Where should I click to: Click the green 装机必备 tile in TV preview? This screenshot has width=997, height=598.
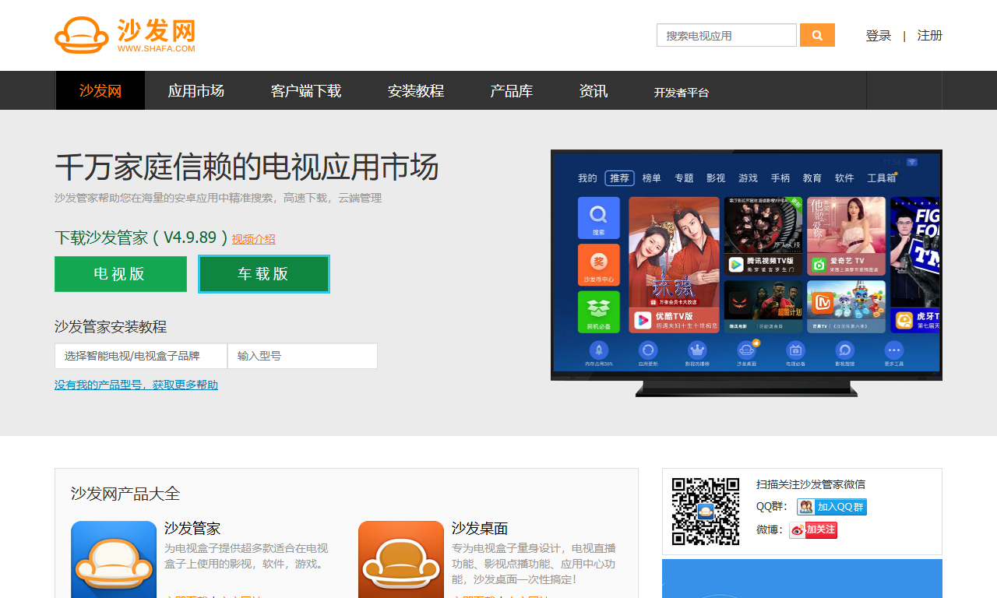pyautogui.click(x=598, y=312)
